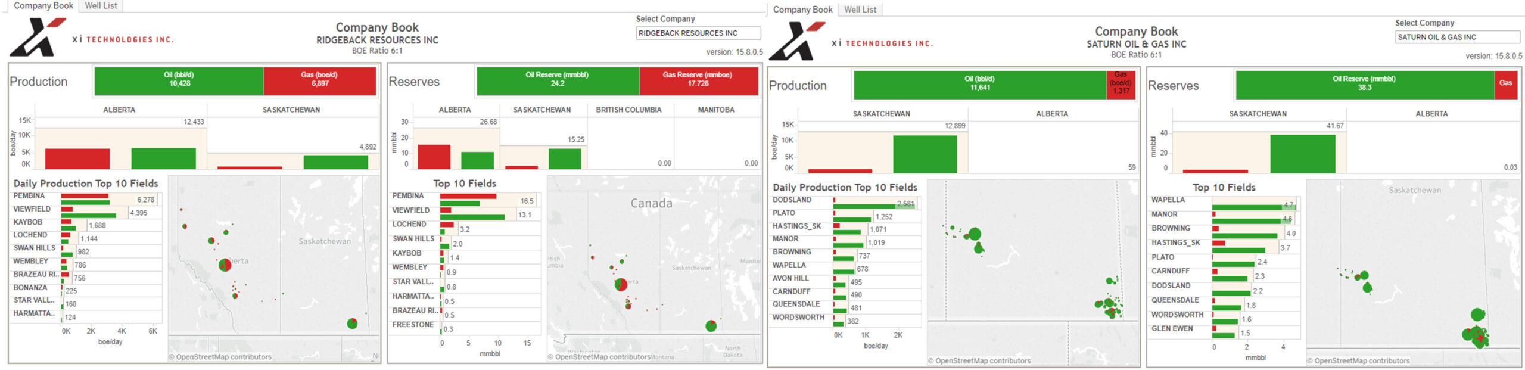Select ALBERTA red bar in Ridgeback Reserves chart
Image resolution: width=1525 pixels, height=370 pixels.
pos(434,157)
